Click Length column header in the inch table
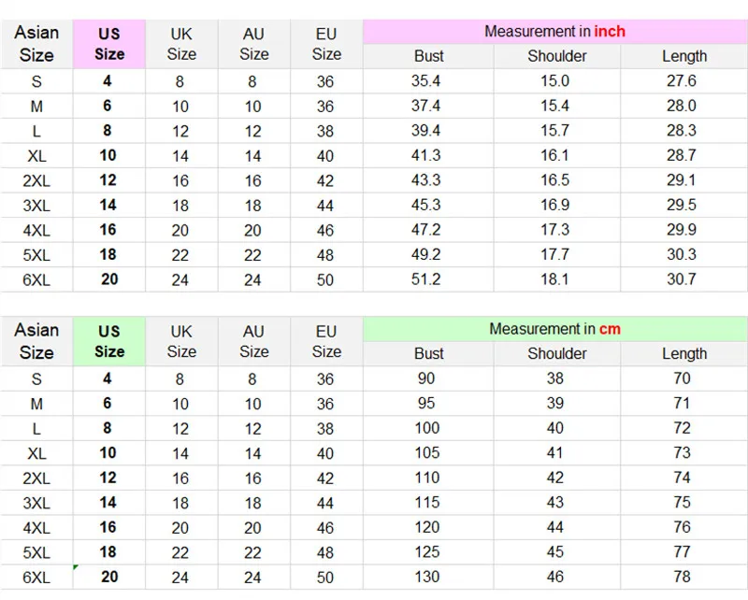Viewport: 748px width, 600px height. click(684, 56)
